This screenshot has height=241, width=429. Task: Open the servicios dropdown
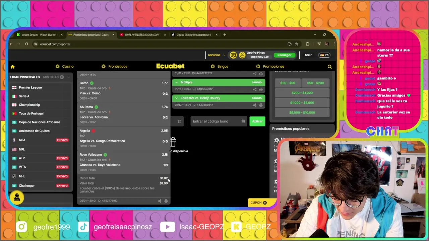pyautogui.click(x=216, y=55)
